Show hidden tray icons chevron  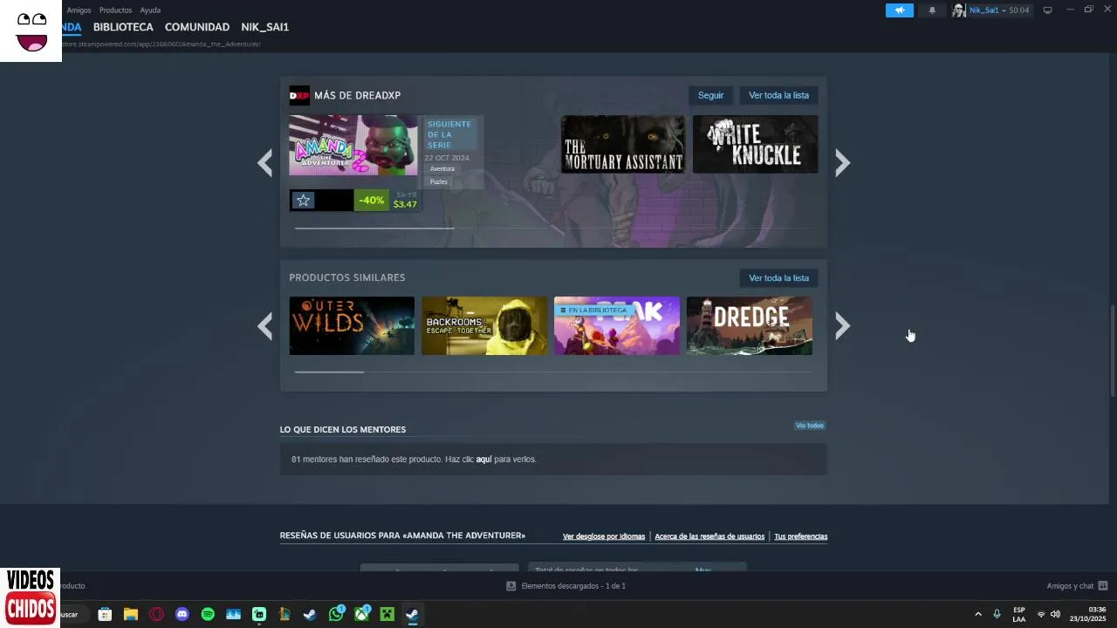tap(977, 614)
